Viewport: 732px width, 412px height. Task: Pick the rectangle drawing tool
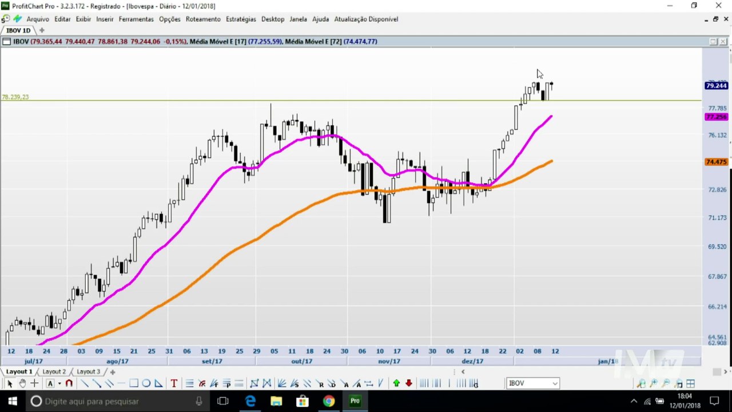coord(133,383)
